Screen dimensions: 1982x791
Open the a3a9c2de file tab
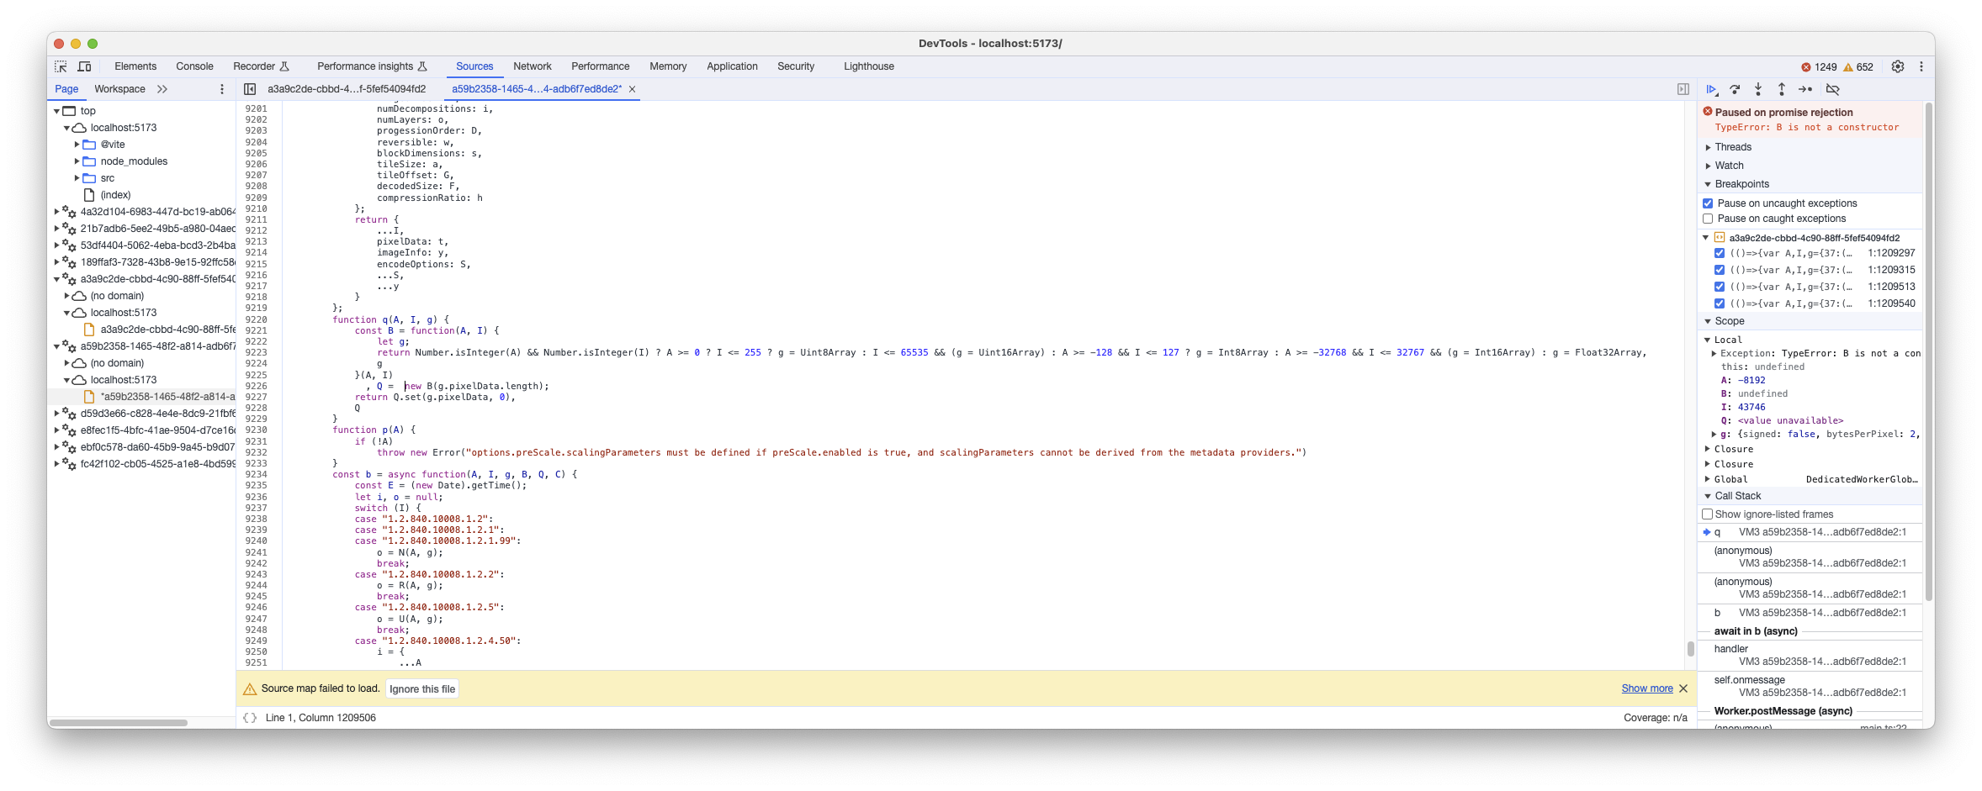point(345,88)
